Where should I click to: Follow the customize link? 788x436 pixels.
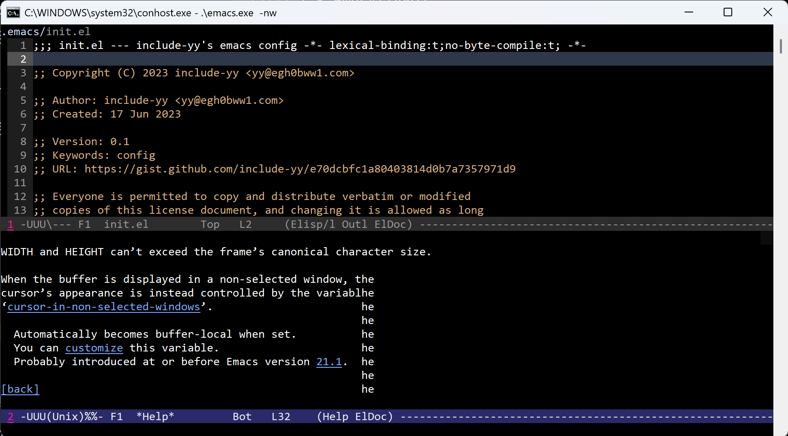[94, 348]
